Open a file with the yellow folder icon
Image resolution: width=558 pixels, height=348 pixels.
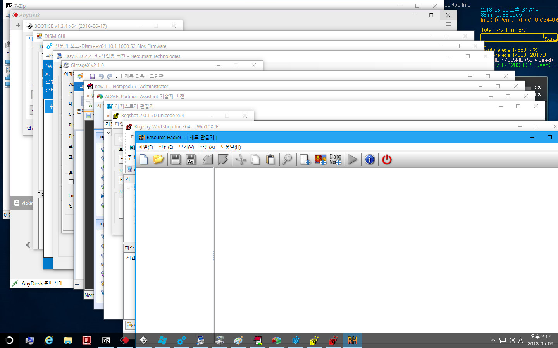pos(159,159)
